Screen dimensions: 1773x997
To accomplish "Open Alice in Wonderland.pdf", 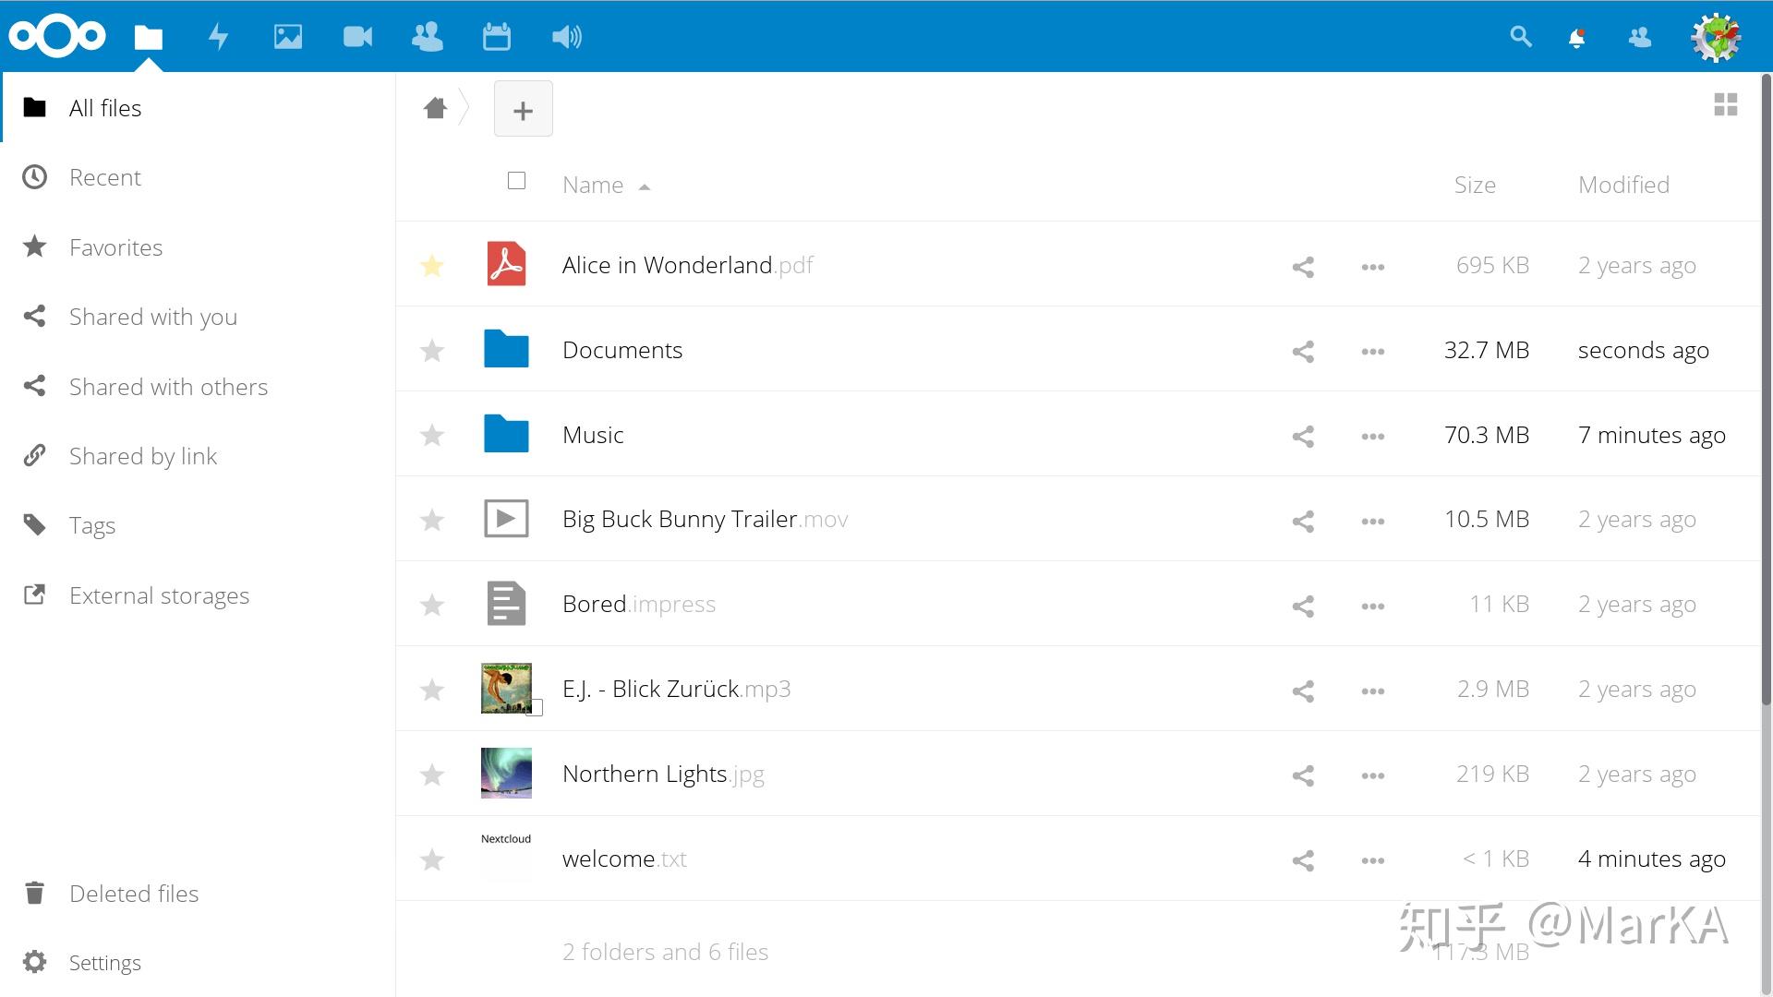I will (x=687, y=266).
